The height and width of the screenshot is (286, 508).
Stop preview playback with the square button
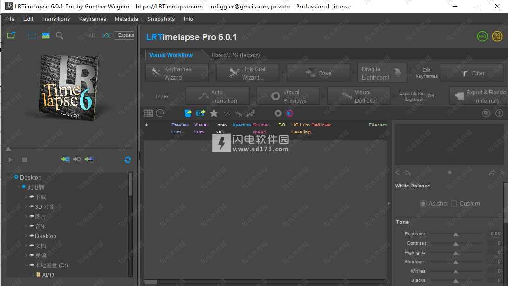(25, 160)
